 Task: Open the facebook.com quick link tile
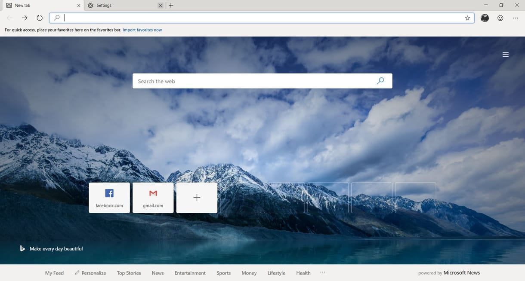point(109,198)
